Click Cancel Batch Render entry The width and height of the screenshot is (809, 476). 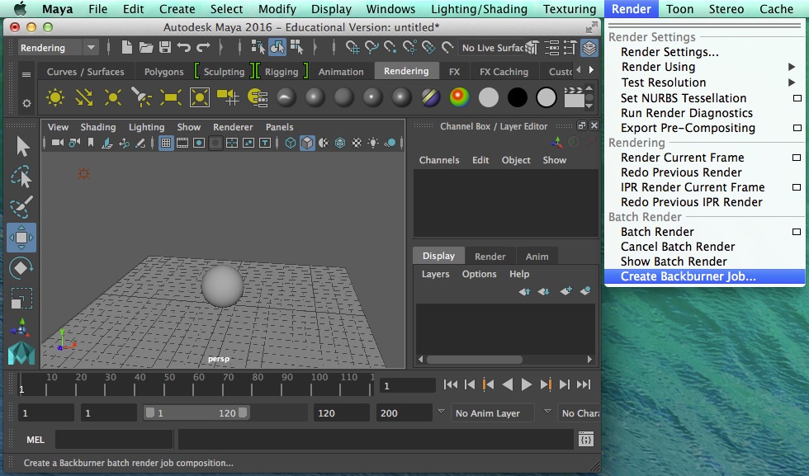point(678,247)
